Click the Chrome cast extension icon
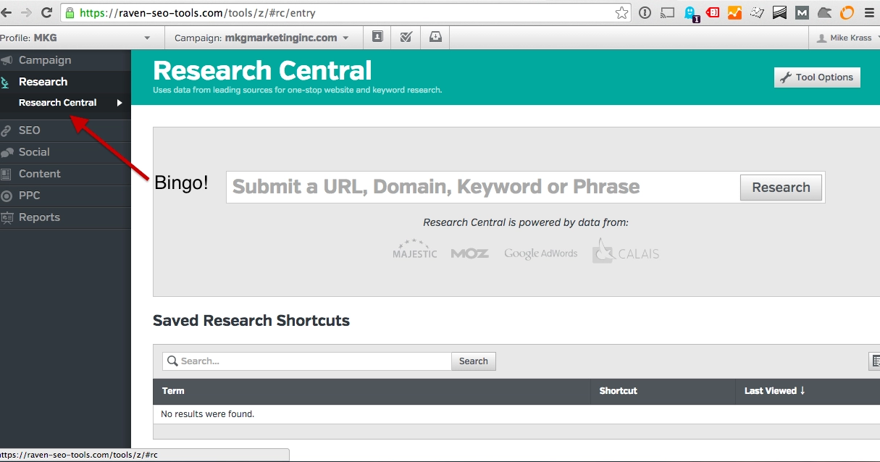The image size is (880, 462). pyautogui.click(x=668, y=13)
